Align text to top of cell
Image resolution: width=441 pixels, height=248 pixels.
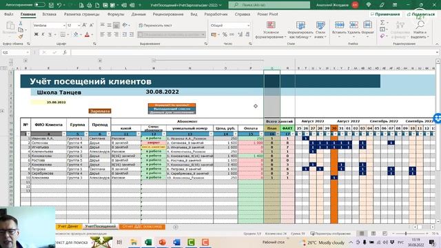click(103, 25)
